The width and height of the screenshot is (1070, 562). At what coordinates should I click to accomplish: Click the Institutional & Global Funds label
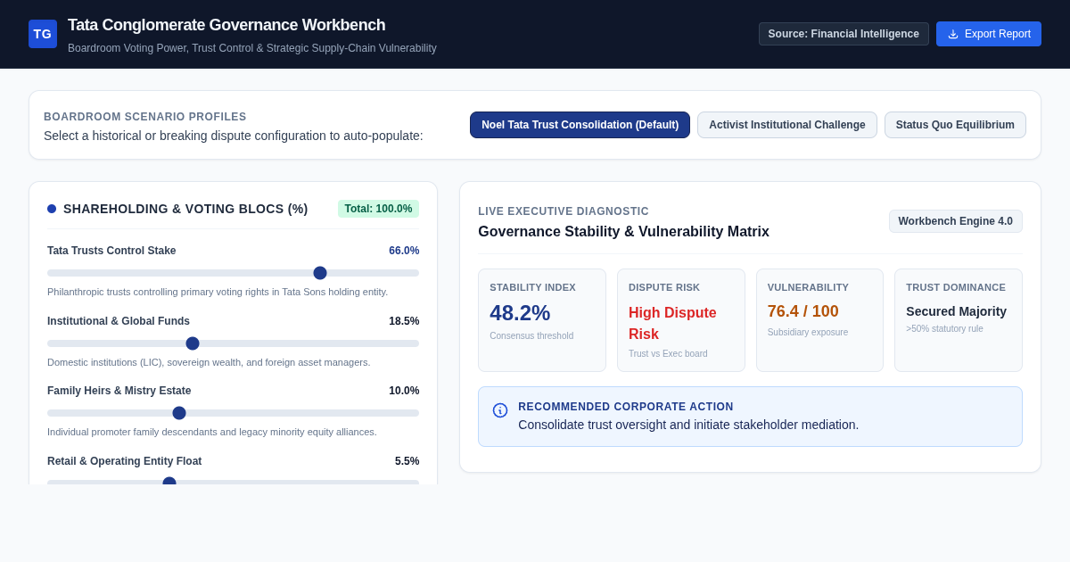[119, 321]
